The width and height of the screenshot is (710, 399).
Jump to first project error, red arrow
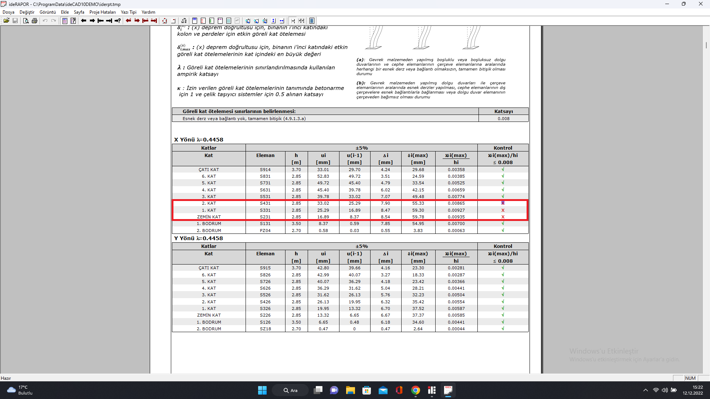click(x=145, y=21)
